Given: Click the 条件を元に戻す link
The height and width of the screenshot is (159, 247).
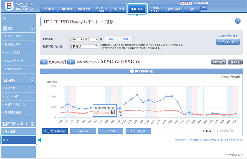Looking at the screenshot, I should click(229, 36).
